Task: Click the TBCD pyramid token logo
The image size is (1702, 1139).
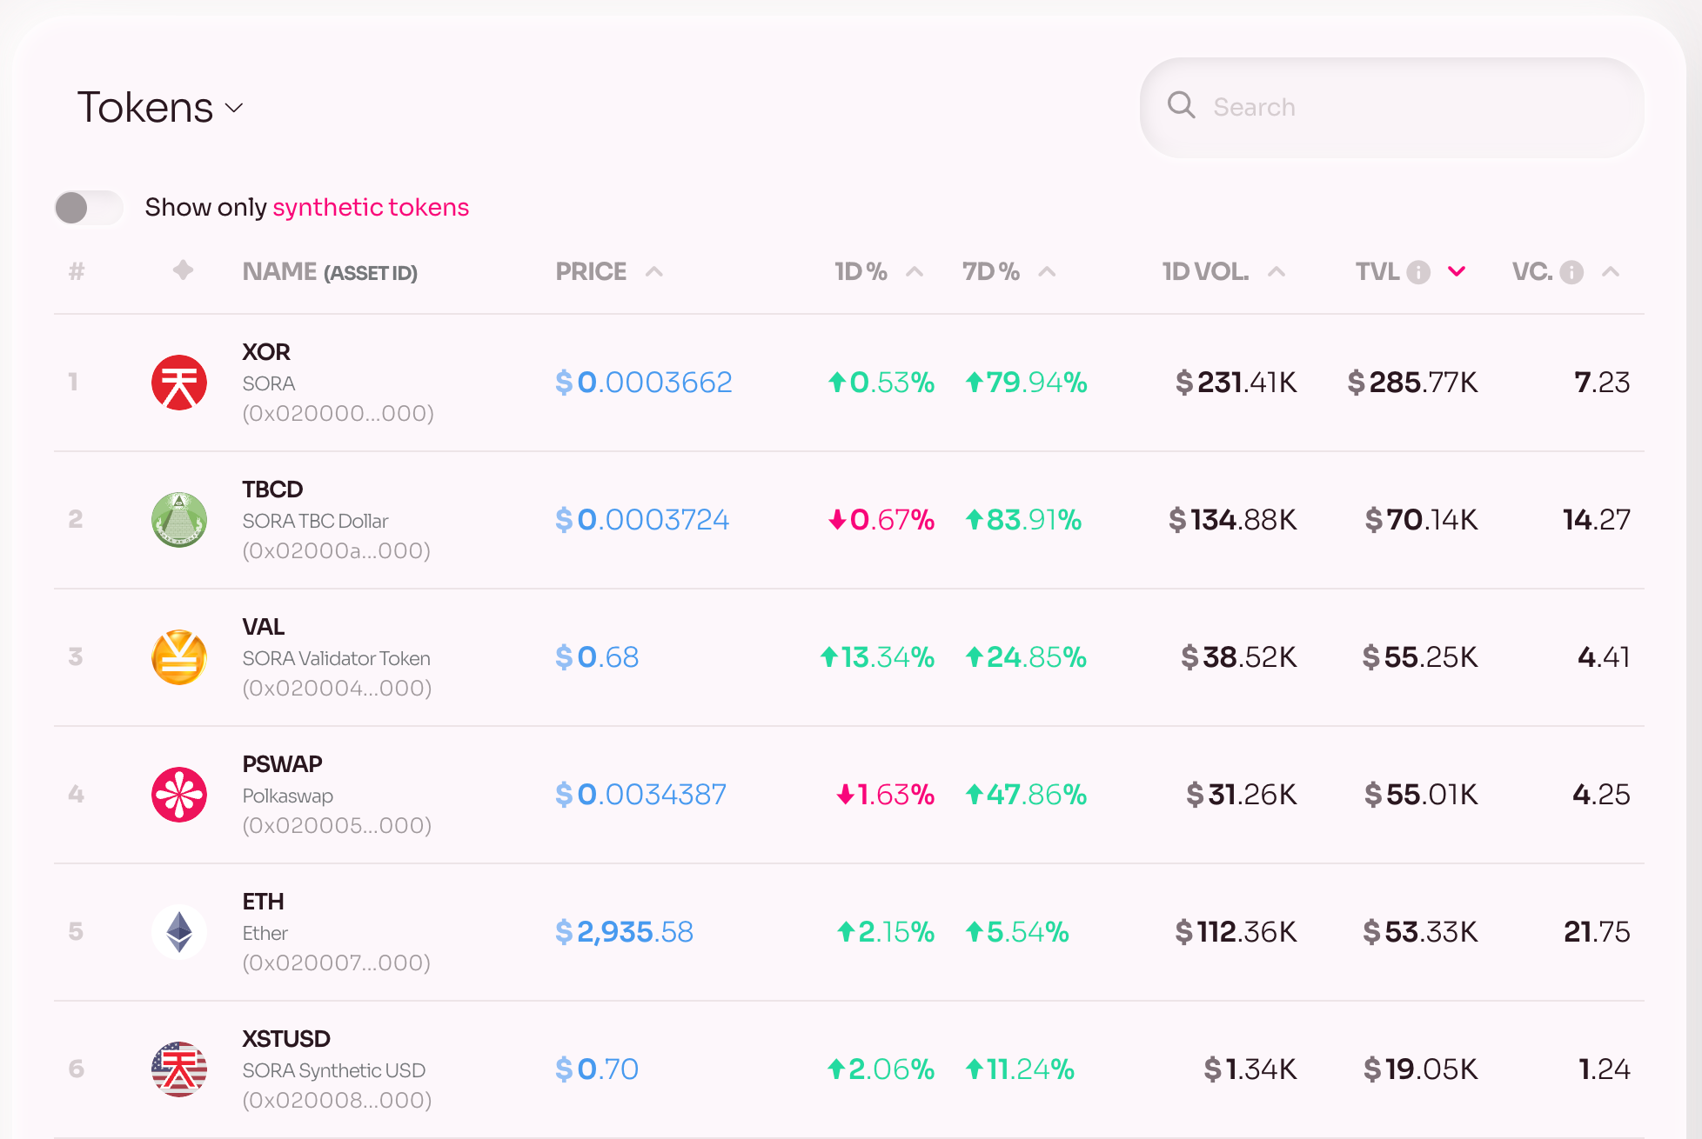Action: 179,520
